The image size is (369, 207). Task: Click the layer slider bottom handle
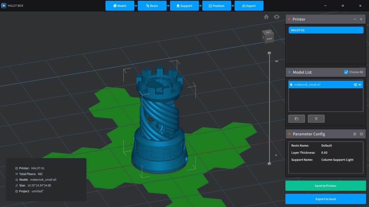tap(269, 164)
